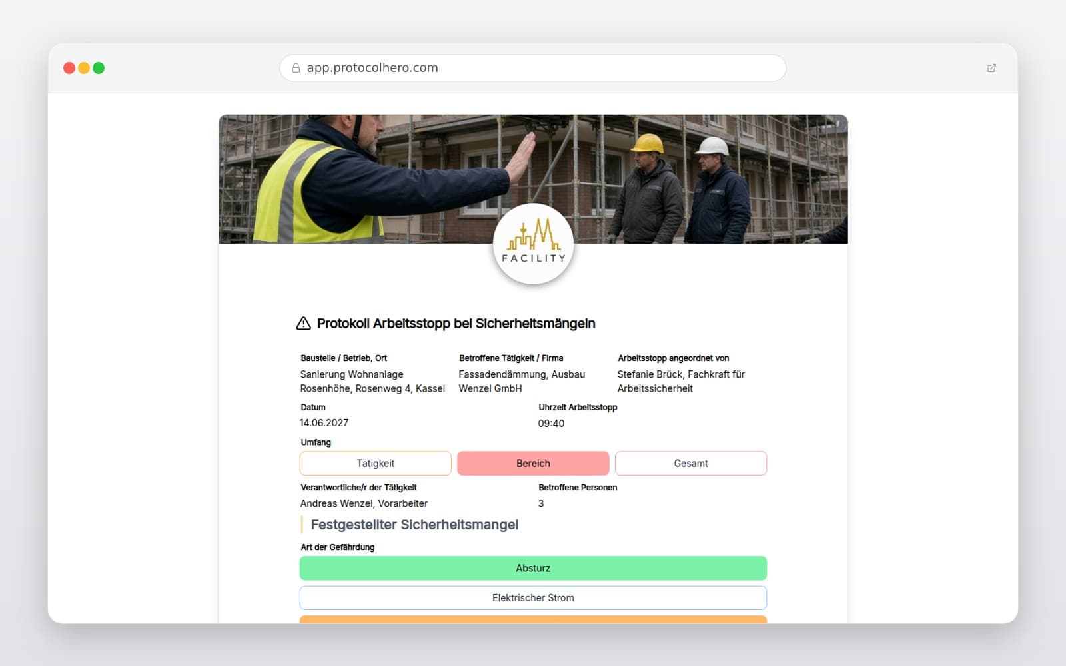Select Elektrischer Strom hazard option
This screenshot has height=666, width=1066.
(533, 598)
